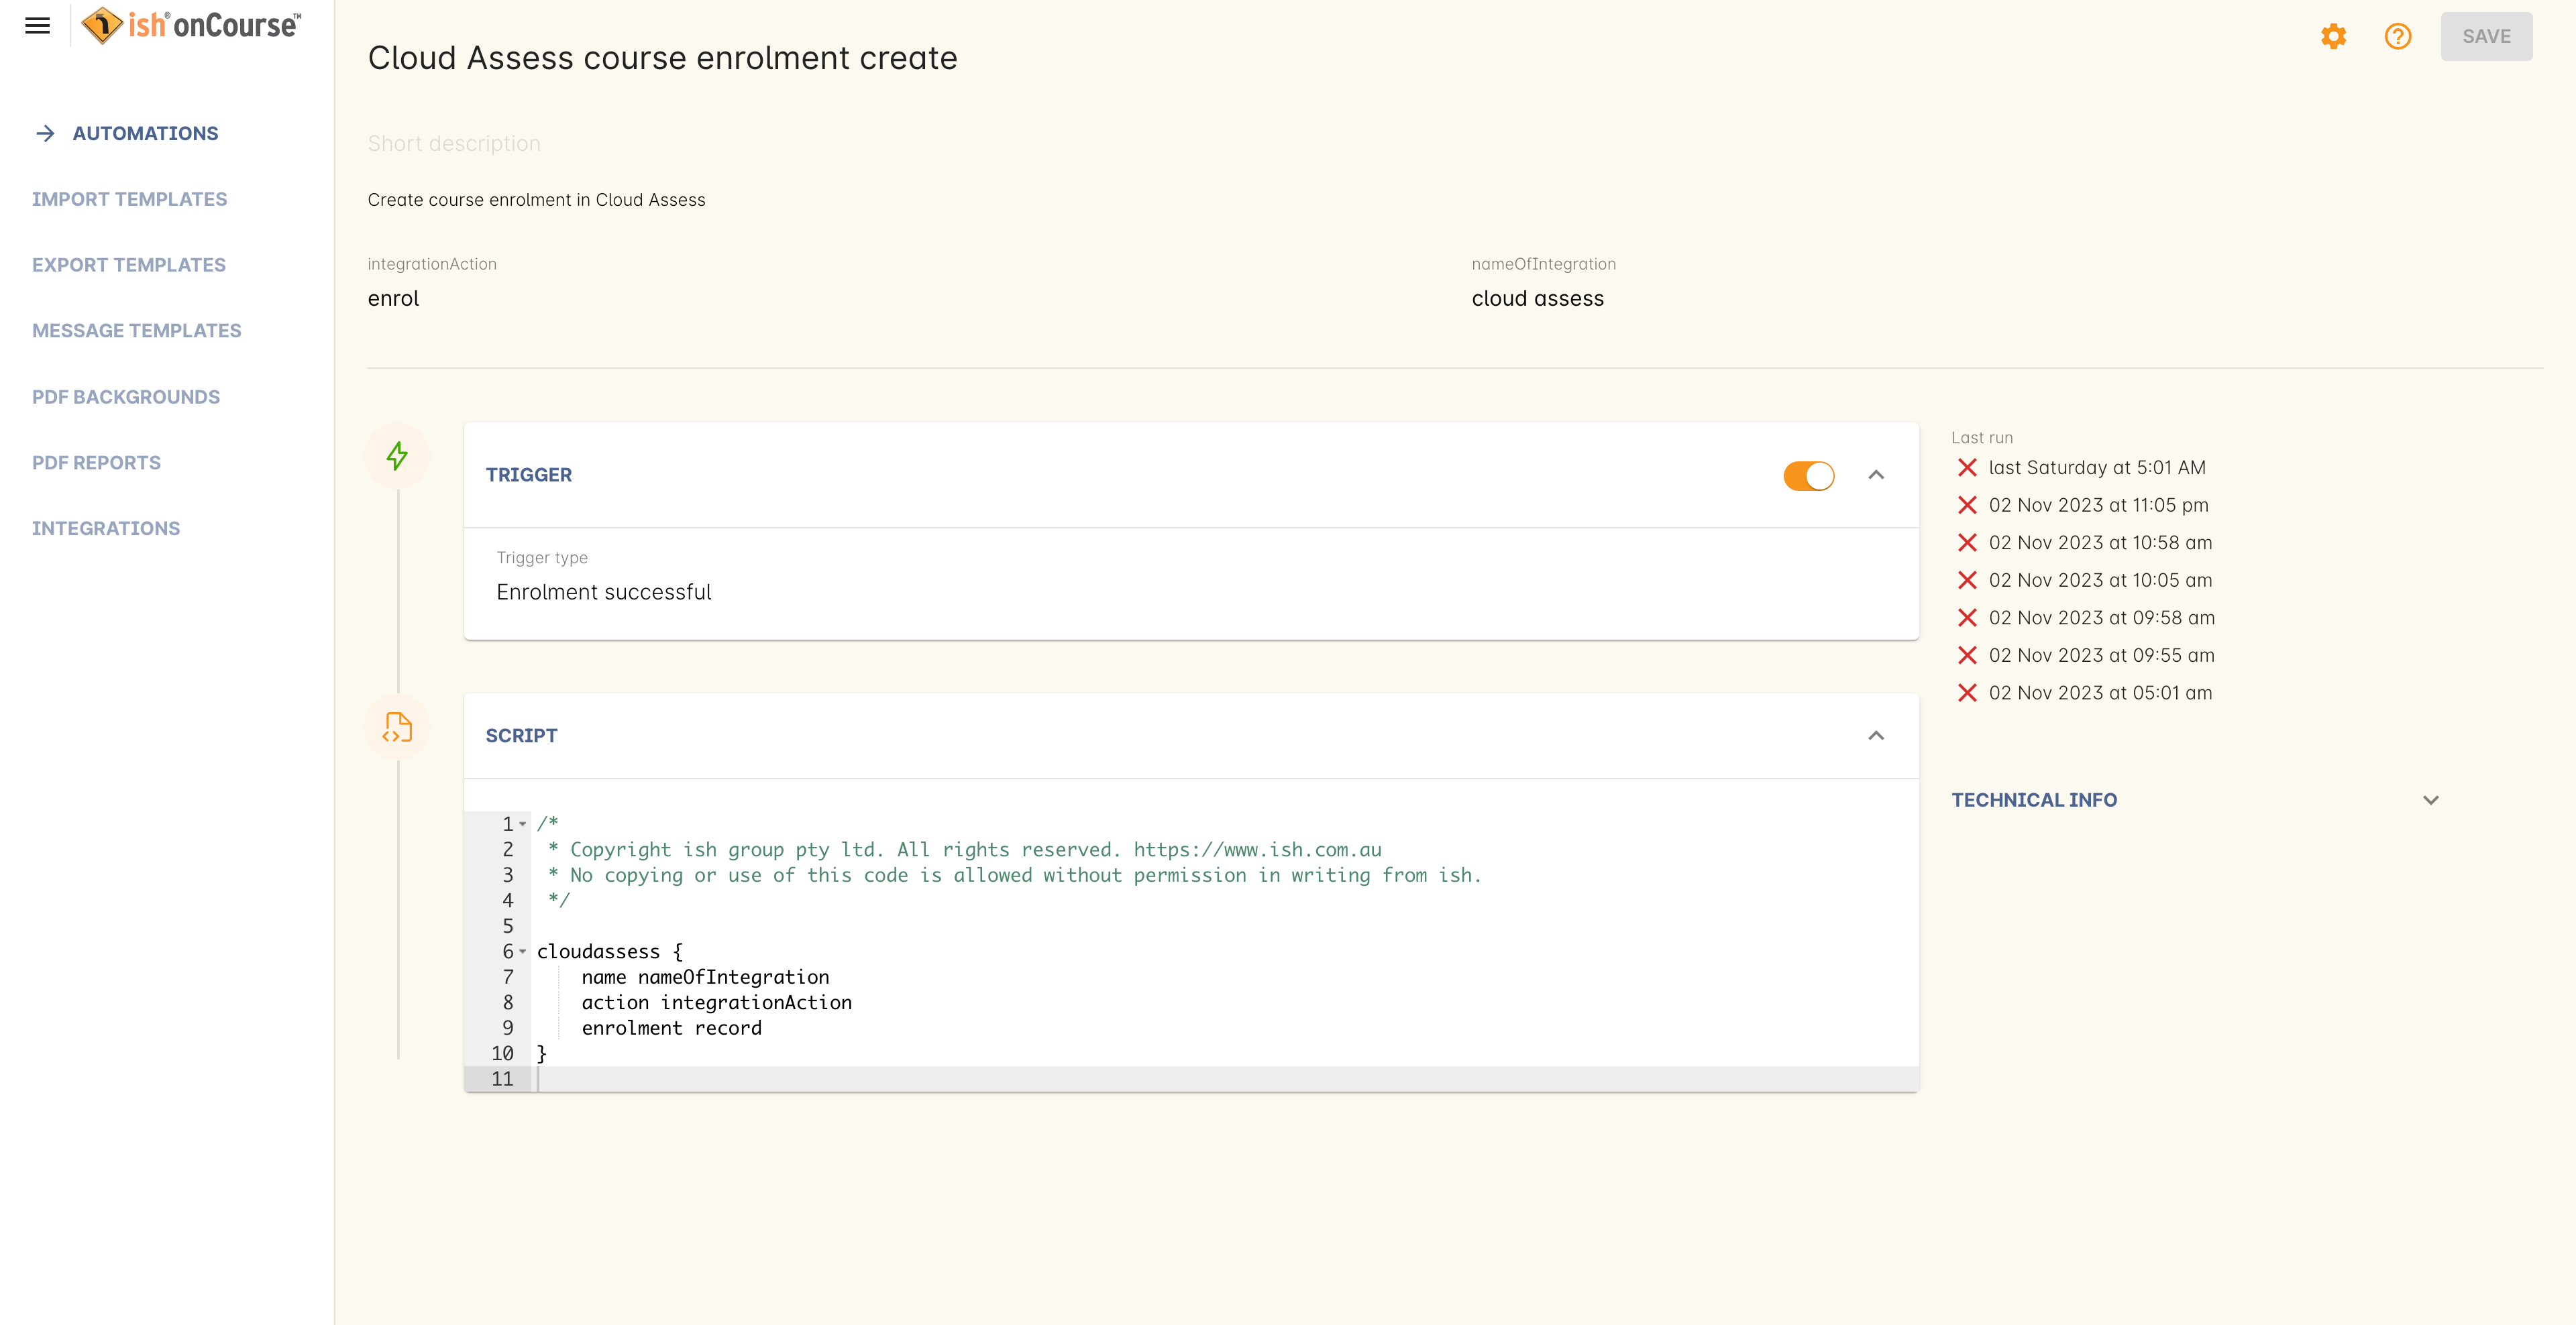
Task: Open the help question mark icon
Action: coord(2398,37)
